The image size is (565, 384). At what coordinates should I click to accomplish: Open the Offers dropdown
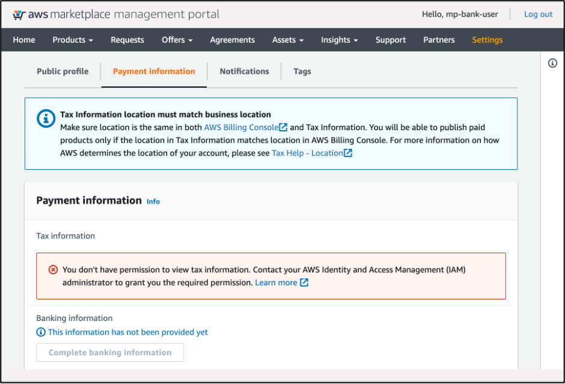[x=177, y=40]
